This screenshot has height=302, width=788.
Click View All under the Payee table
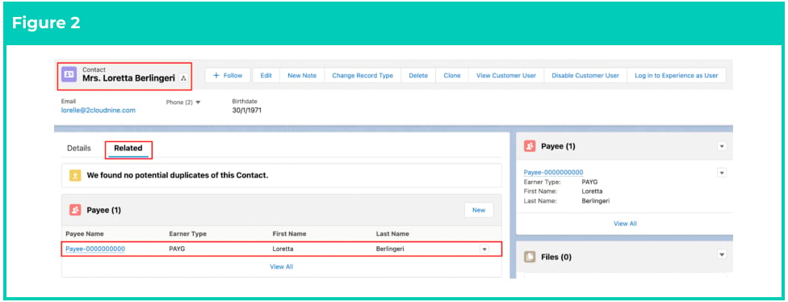point(282,266)
